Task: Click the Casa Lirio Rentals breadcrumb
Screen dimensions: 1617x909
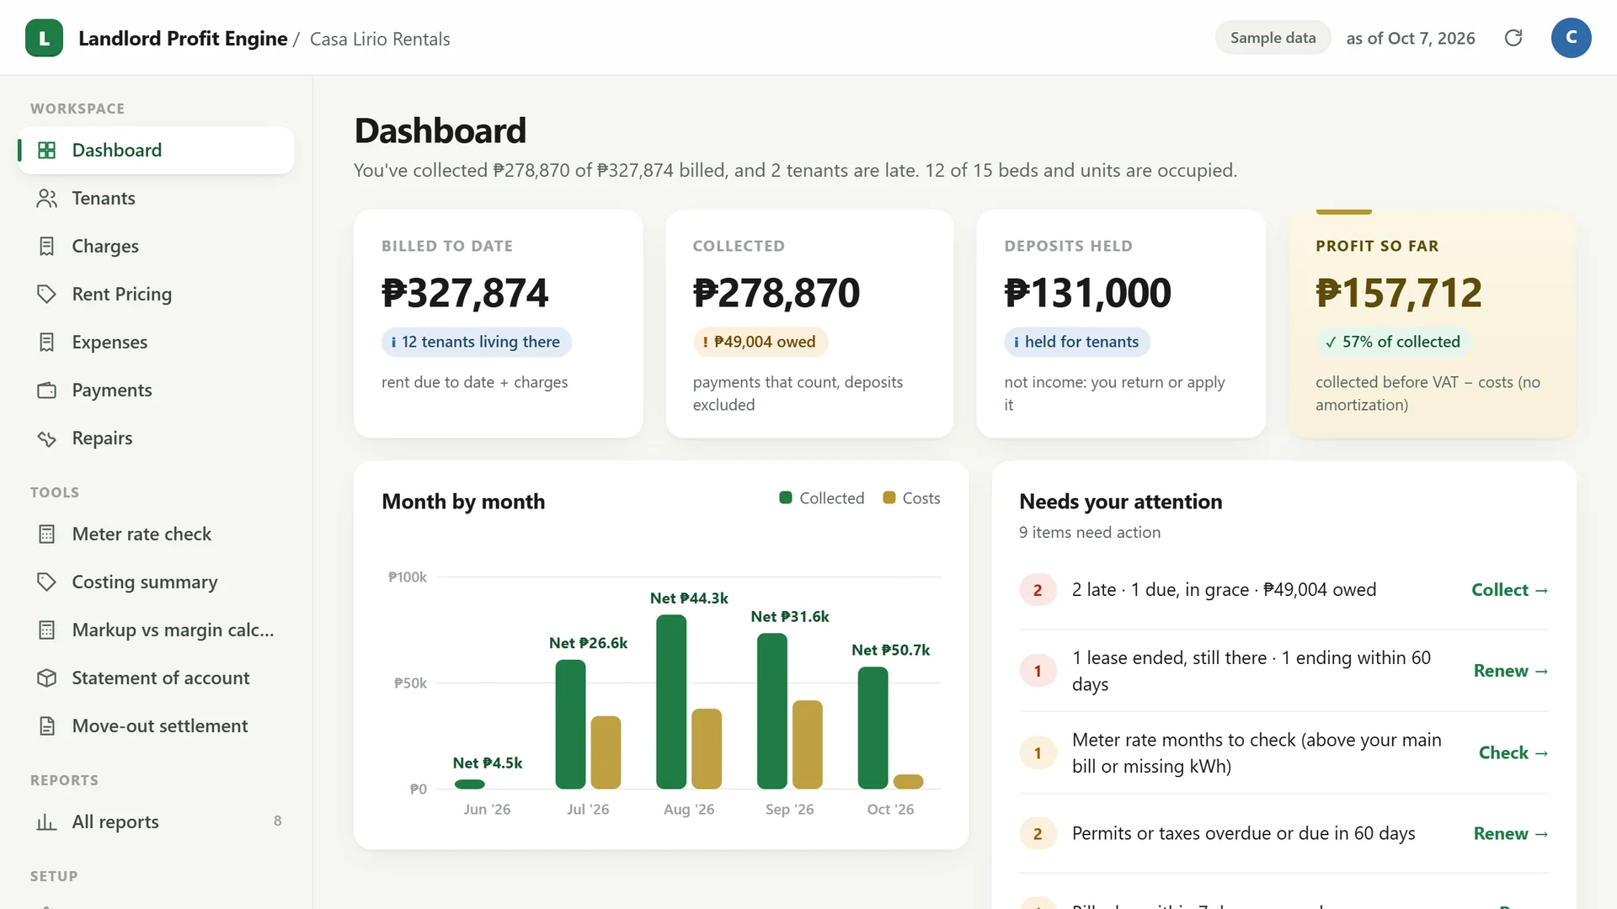Action: (380, 39)
